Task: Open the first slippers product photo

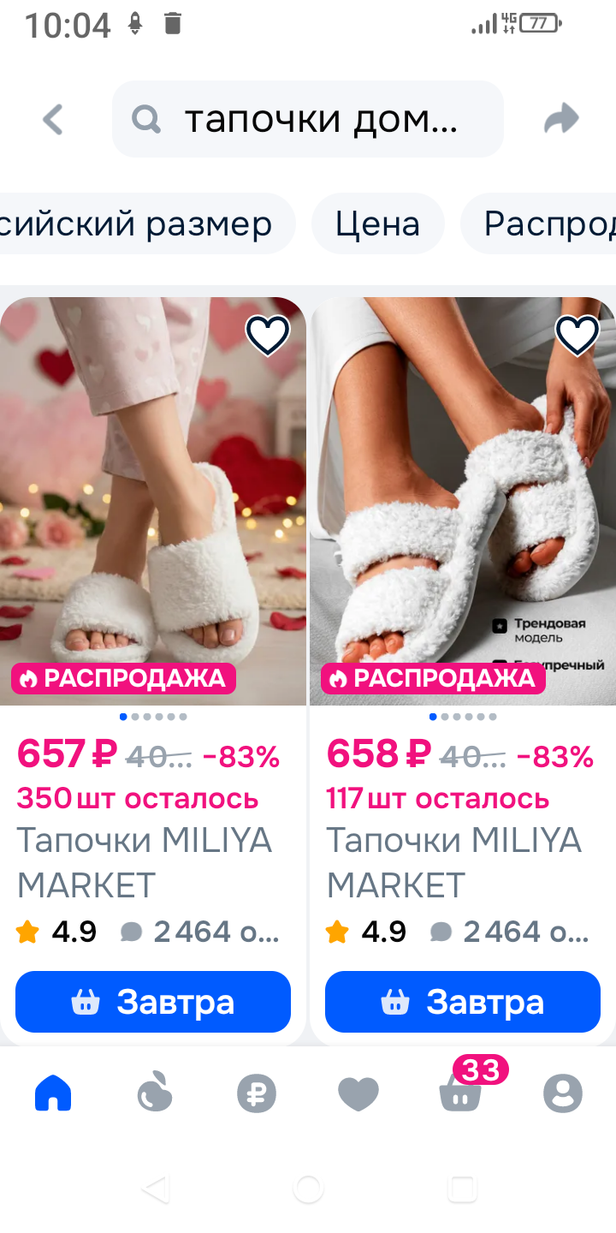Action: [x=153, y=501]
